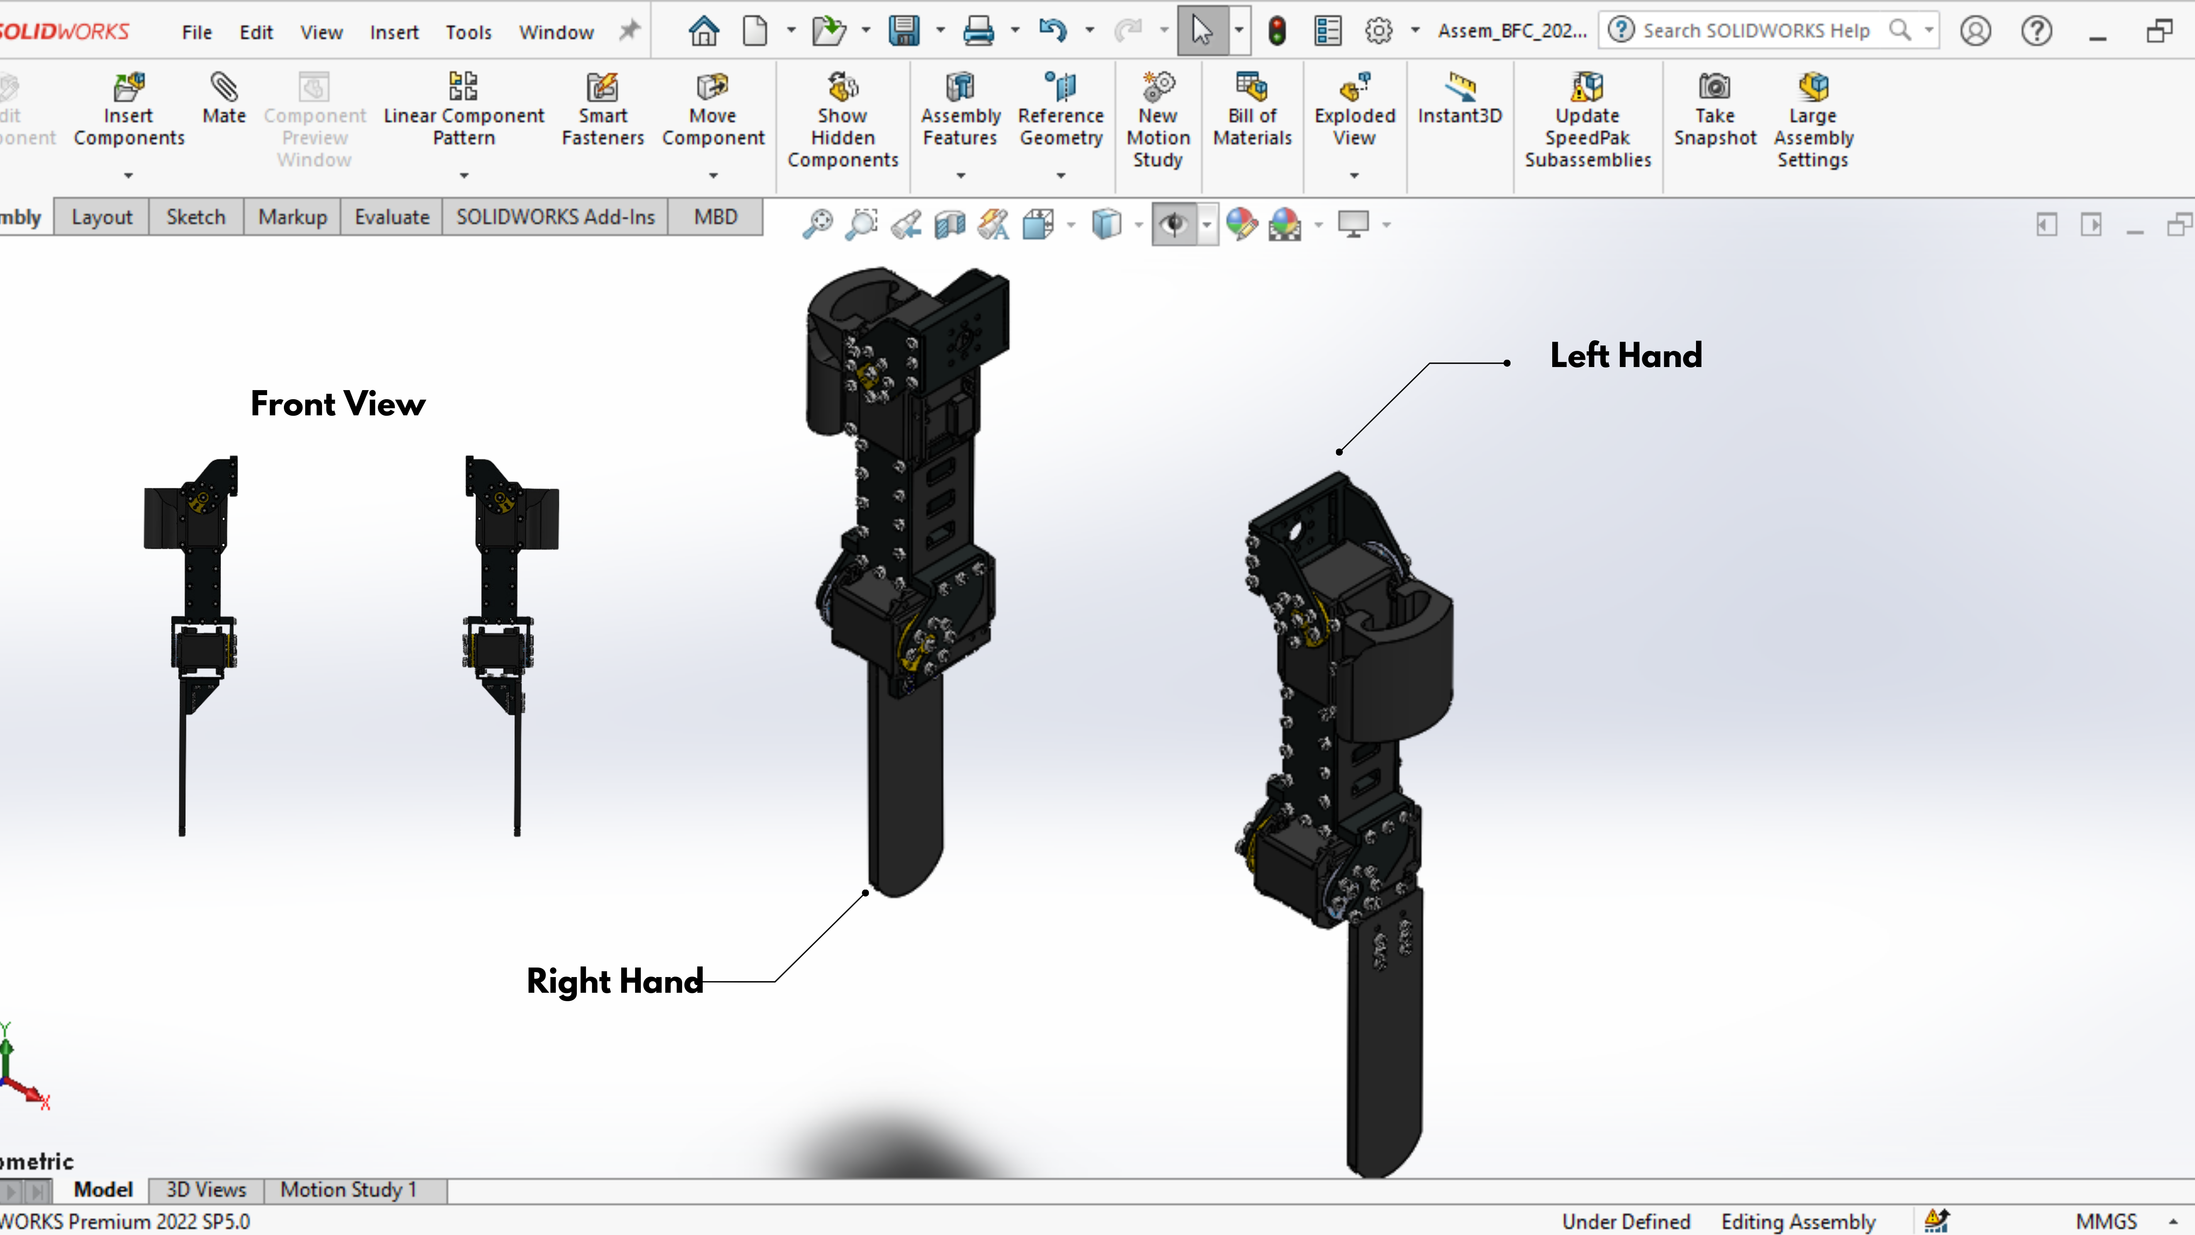Viewport: 2195px width, 1235px height.
Task: Insert a Bill of Materials
Action: pos(1253,110)
